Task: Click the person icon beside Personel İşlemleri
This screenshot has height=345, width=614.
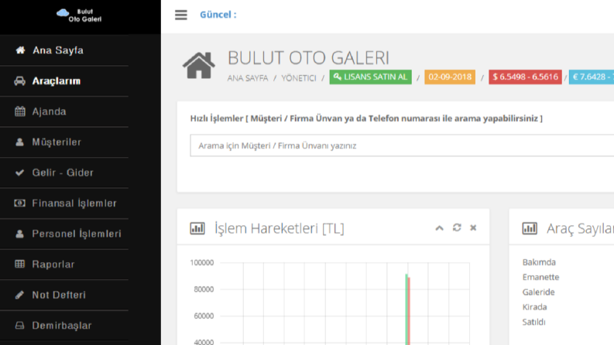Action: (19, 234)
